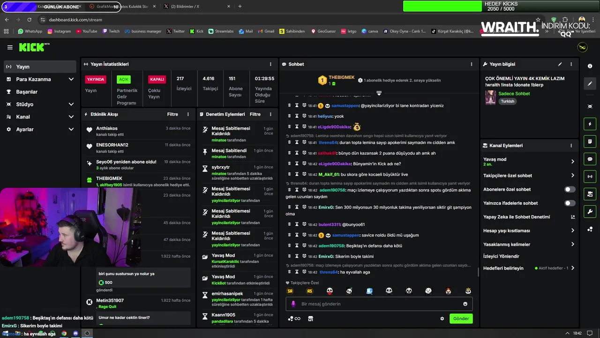Insert the crowned panda emote
Viewport: 600px width, 338px height.
pyautogui.click(x=468, y=291)
